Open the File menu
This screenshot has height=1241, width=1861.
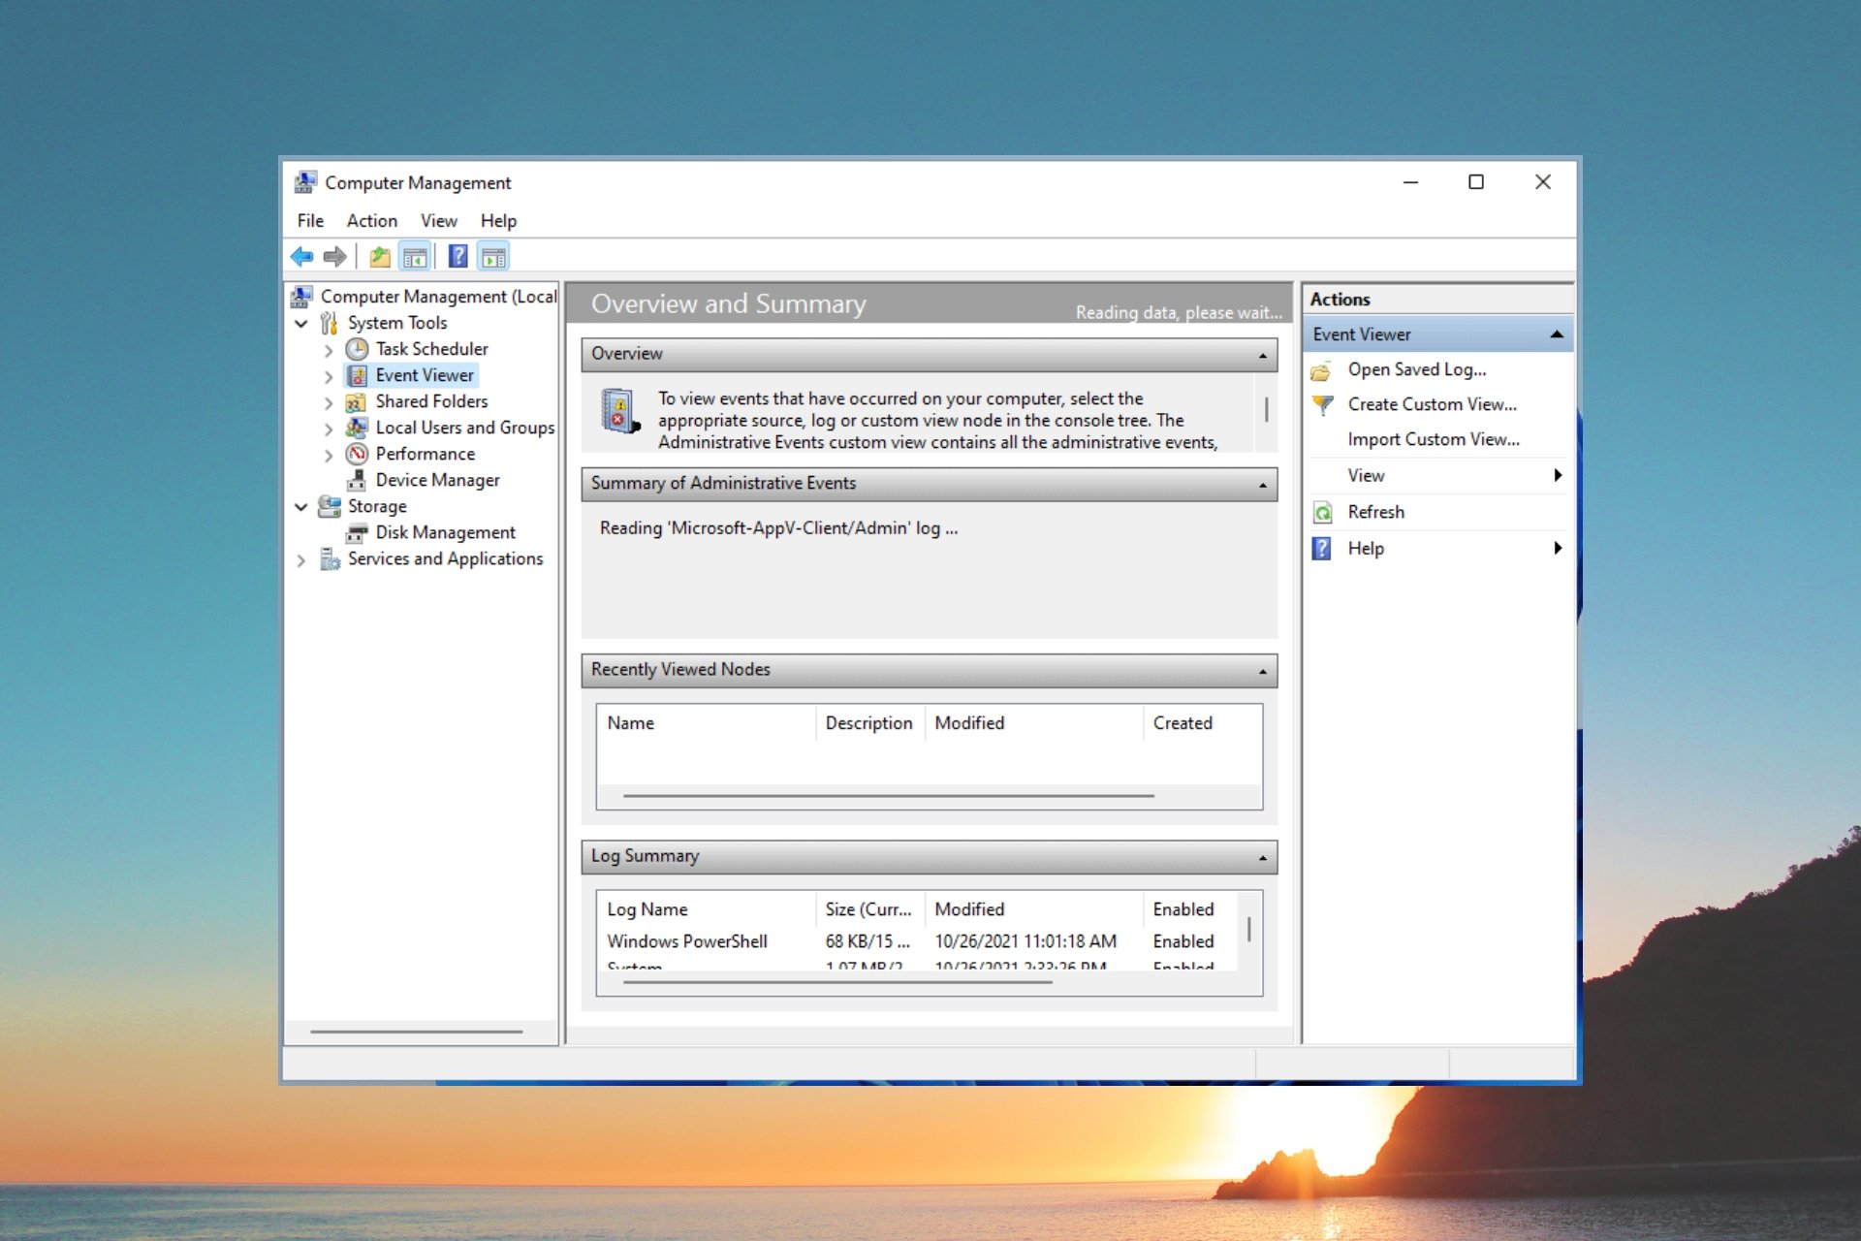tap(310, 221)
